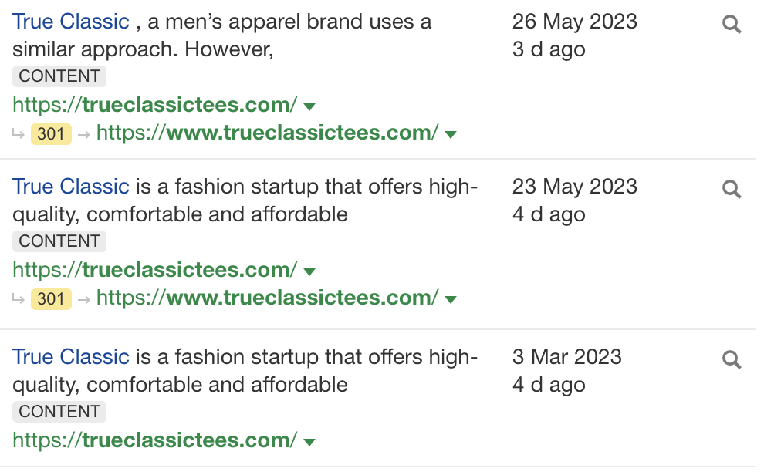This screenshot has width=764, height=475.
Task: Click the CONTENT tag in the 3 Mar 2023 row
Action: point(59,412)
